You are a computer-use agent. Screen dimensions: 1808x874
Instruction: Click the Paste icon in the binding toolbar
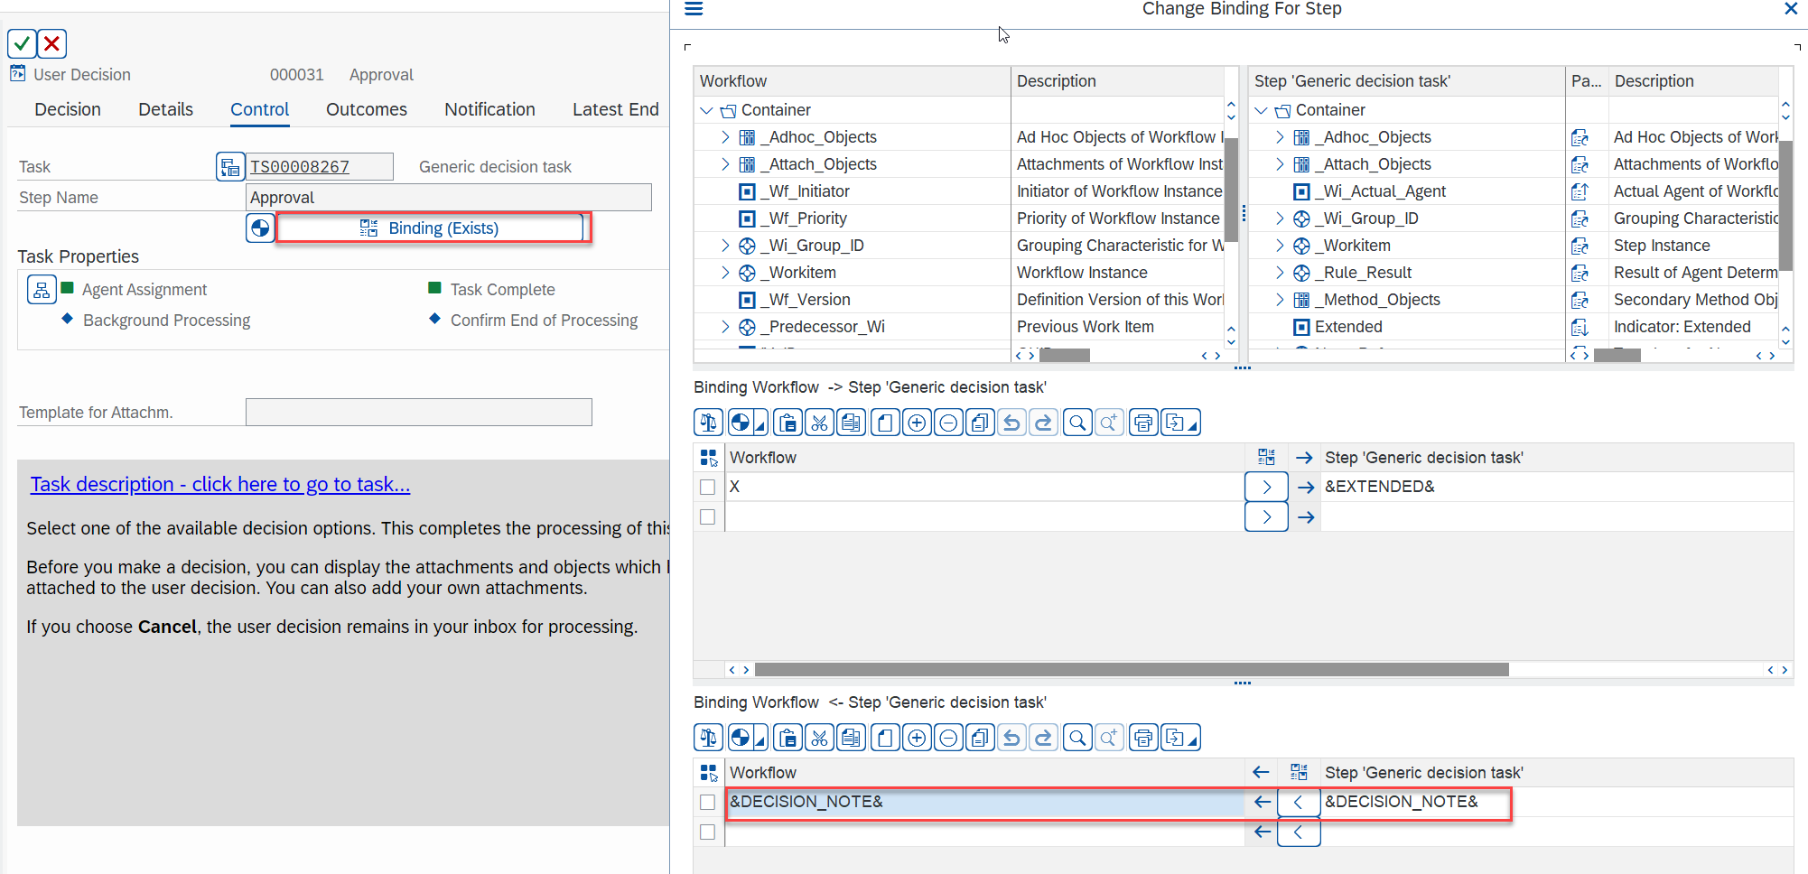788,422
